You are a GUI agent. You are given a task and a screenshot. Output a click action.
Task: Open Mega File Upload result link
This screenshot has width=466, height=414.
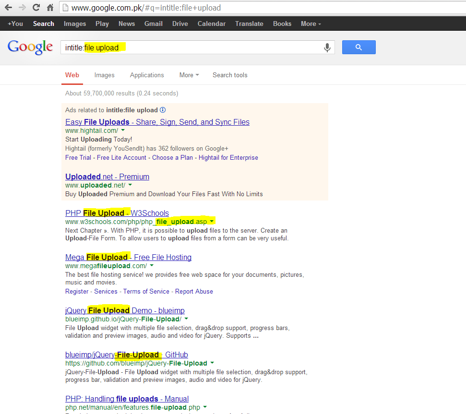[x=129, y=258]
